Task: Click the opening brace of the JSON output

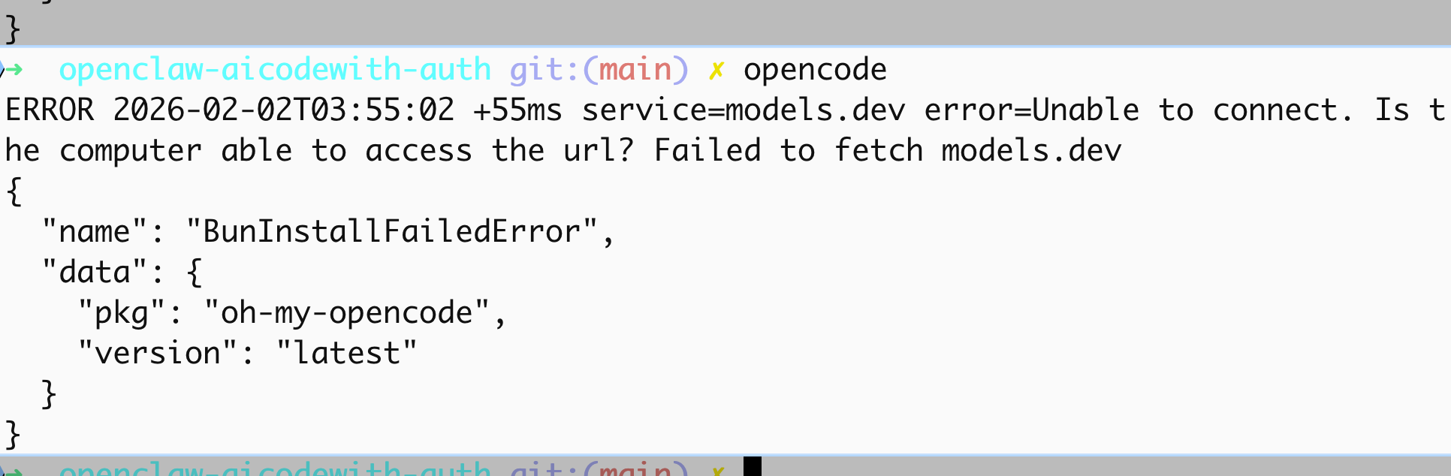Action: (x=14, y=191)
